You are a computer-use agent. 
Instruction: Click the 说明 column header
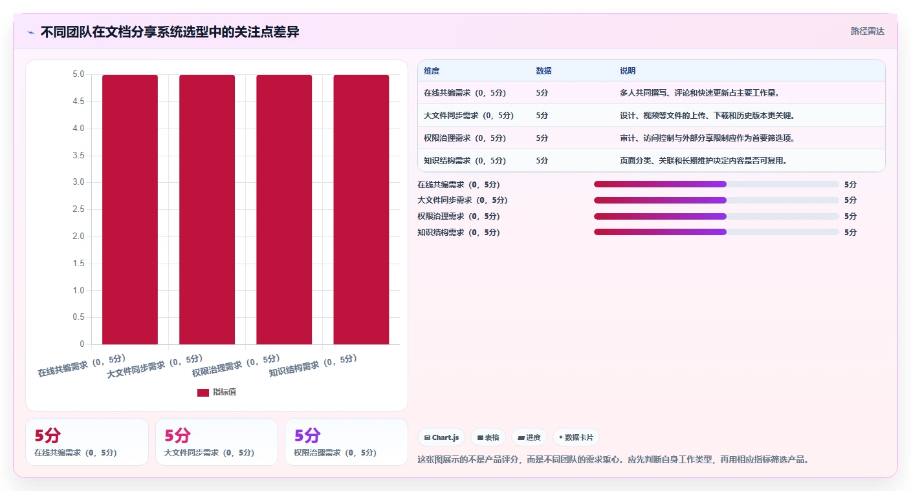628,71
